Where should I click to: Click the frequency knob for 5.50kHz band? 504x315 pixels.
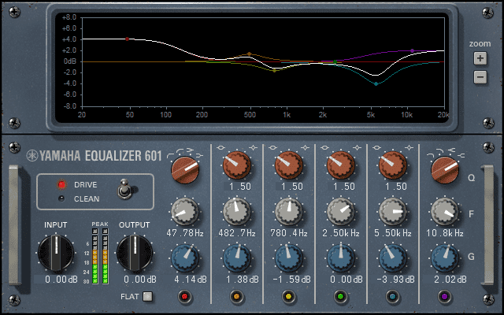pos(393,212)
